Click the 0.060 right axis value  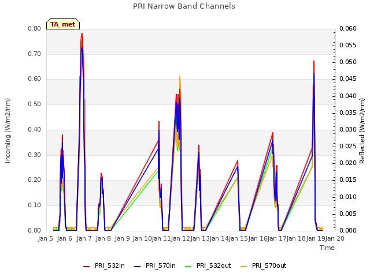point(348,29)
